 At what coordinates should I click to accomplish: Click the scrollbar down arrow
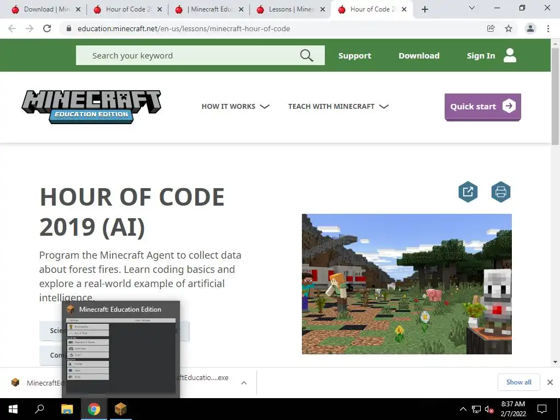555,362
